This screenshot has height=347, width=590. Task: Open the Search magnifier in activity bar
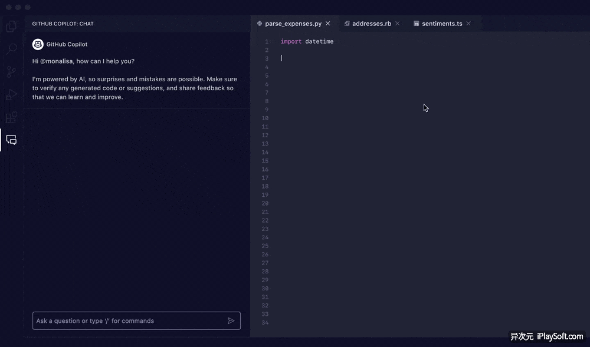(11, 48)
